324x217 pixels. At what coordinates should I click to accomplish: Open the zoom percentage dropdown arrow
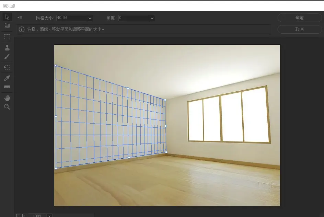coord(49,216)
